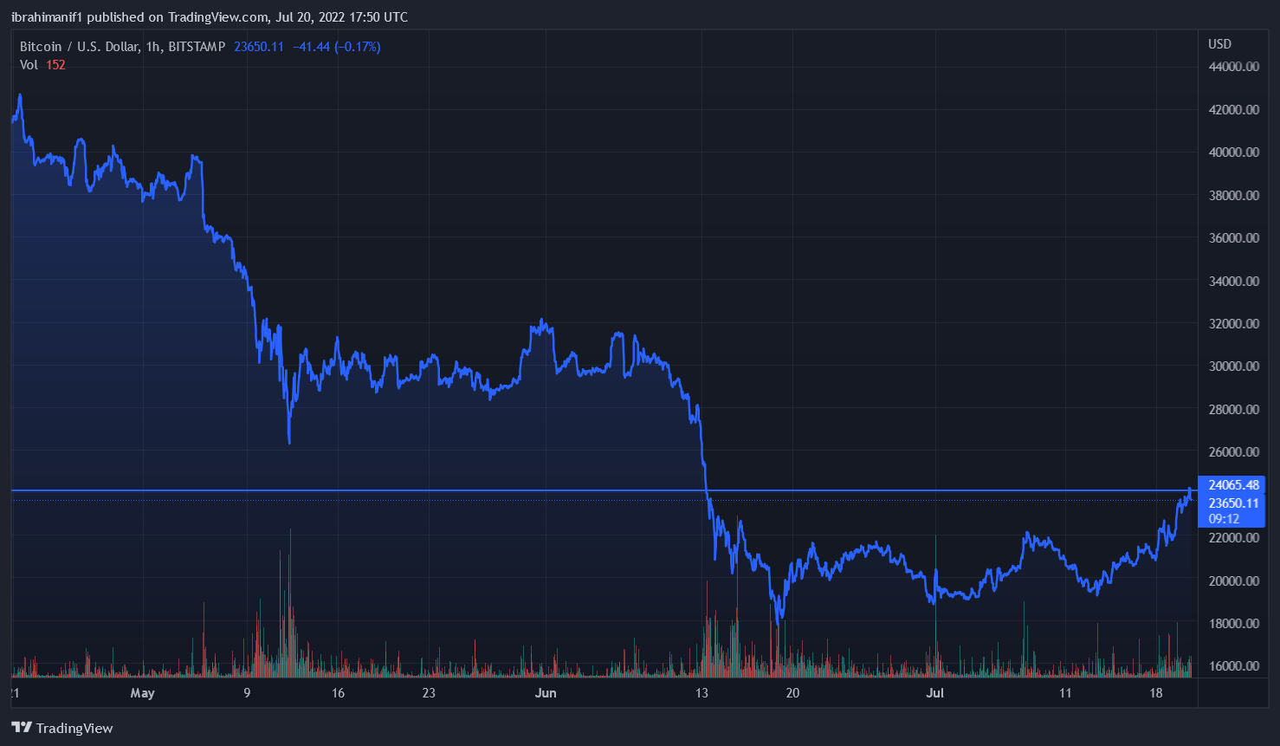Screen dimensions: 1280x746
Task: Click the USD currency label on the price axis
Action: (x=1219, y=44)
